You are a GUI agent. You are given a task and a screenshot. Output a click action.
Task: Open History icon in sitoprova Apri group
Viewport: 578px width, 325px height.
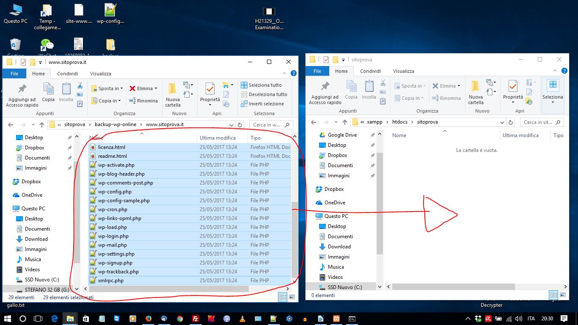pyautogui.click(x=529, y=101)
